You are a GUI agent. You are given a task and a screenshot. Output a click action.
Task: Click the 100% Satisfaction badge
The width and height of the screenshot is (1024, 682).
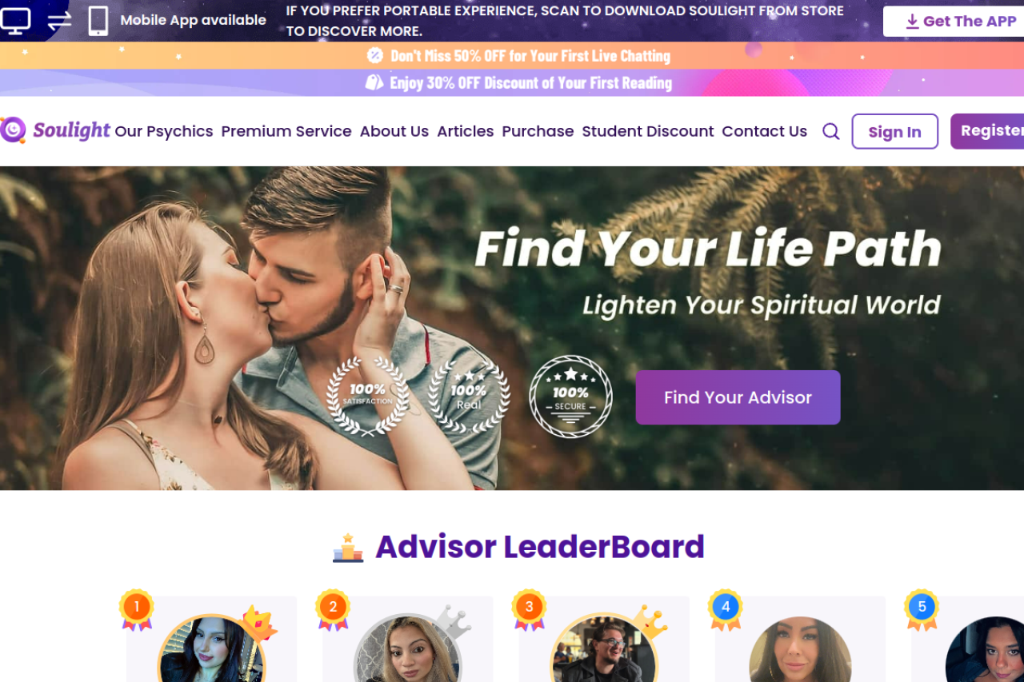coord(368,396)
